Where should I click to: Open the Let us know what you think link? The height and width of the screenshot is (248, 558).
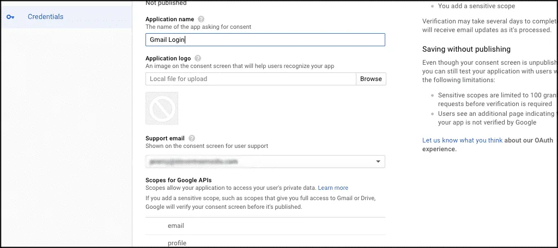[x=462, y=140]
